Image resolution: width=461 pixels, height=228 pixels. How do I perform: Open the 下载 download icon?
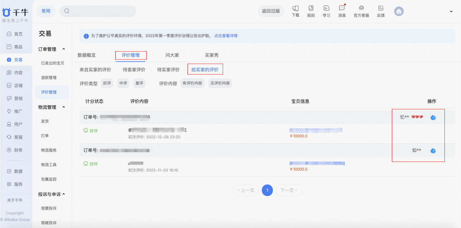[x=295, y=8]
